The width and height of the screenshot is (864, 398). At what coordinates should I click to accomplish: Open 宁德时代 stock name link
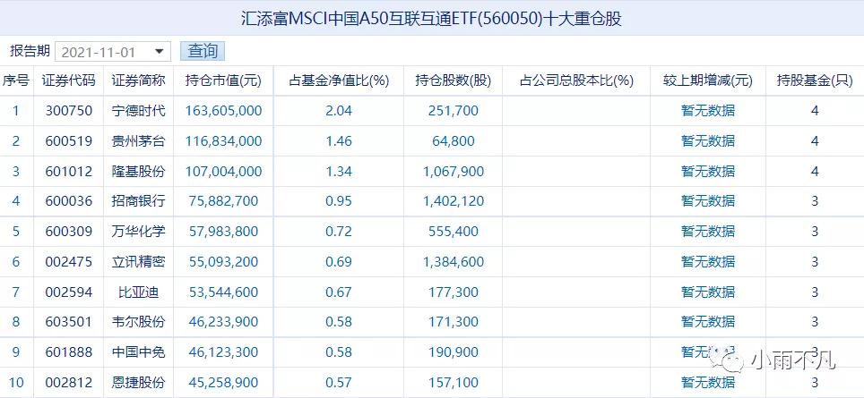[x=138, y=111]
